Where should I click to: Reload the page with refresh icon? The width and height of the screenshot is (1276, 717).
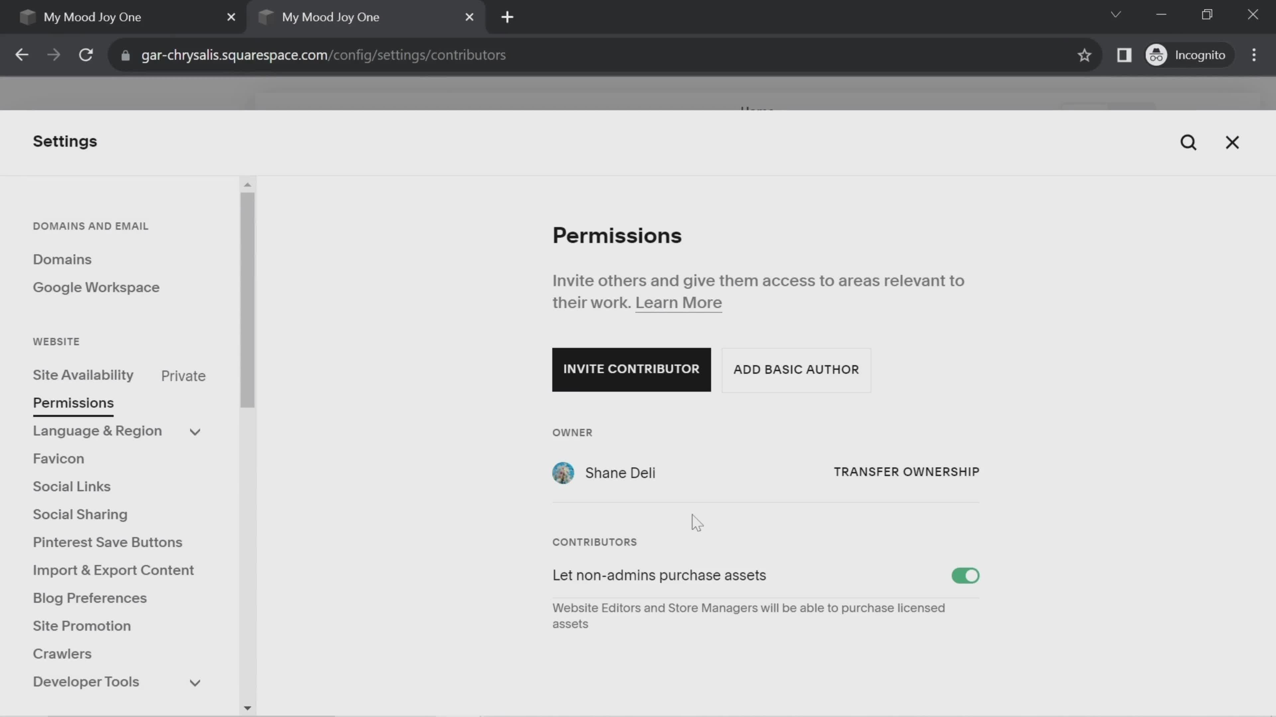click(86, 55)
